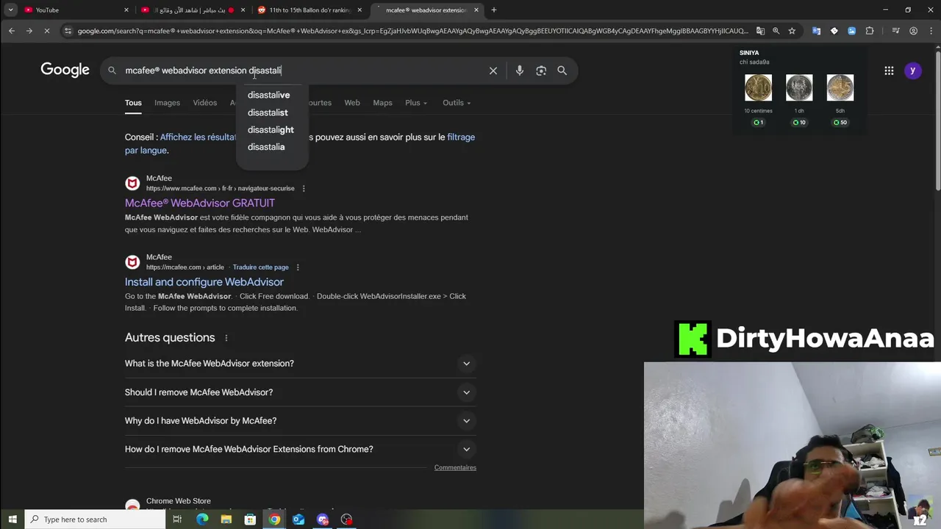
Task: Switch to the Web results tab
Action: [x=352, y=103]
